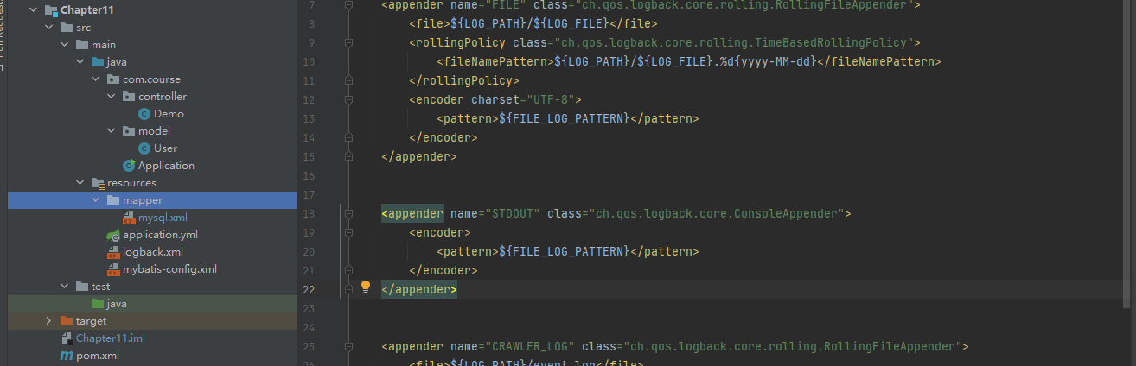The height and width of the screenshot is (366, 1136).
Task: Click the </rollingPolicy> closing tag on line 11
Action: coord(464,80)
